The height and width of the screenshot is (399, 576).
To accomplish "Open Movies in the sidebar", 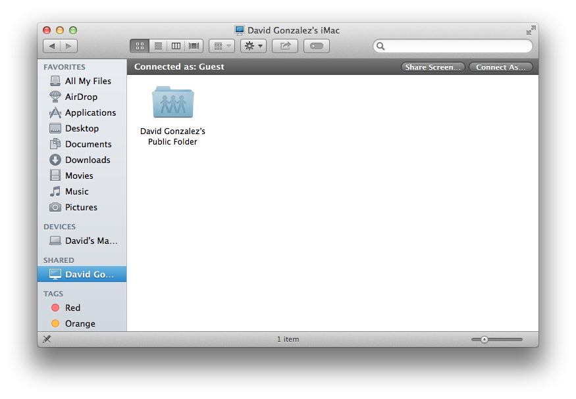I will click(82, 176).
